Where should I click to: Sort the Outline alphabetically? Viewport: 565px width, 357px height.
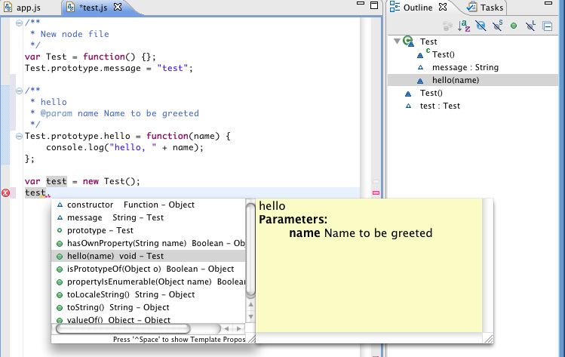464,26
